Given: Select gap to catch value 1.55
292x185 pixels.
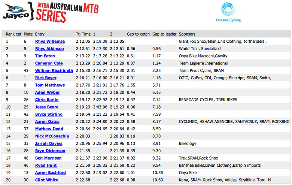Looking at the screenshot, I should click(x=131, y=85).
